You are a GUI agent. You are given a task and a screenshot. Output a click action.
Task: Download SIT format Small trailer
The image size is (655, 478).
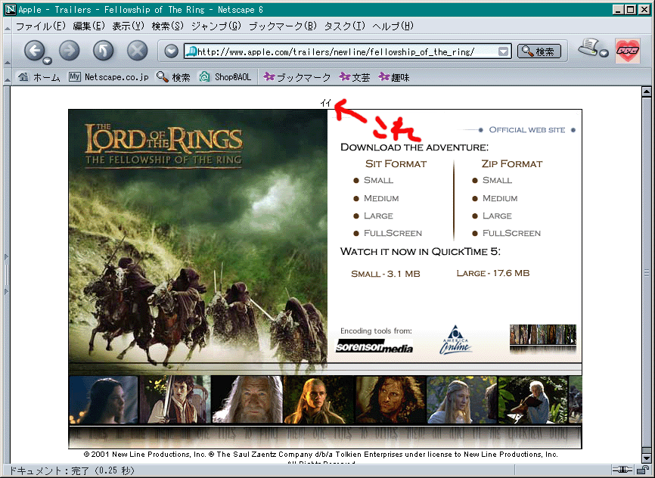point(378,180)
